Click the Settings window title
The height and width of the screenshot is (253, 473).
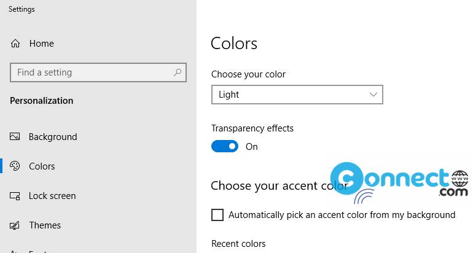coord(21,9)
